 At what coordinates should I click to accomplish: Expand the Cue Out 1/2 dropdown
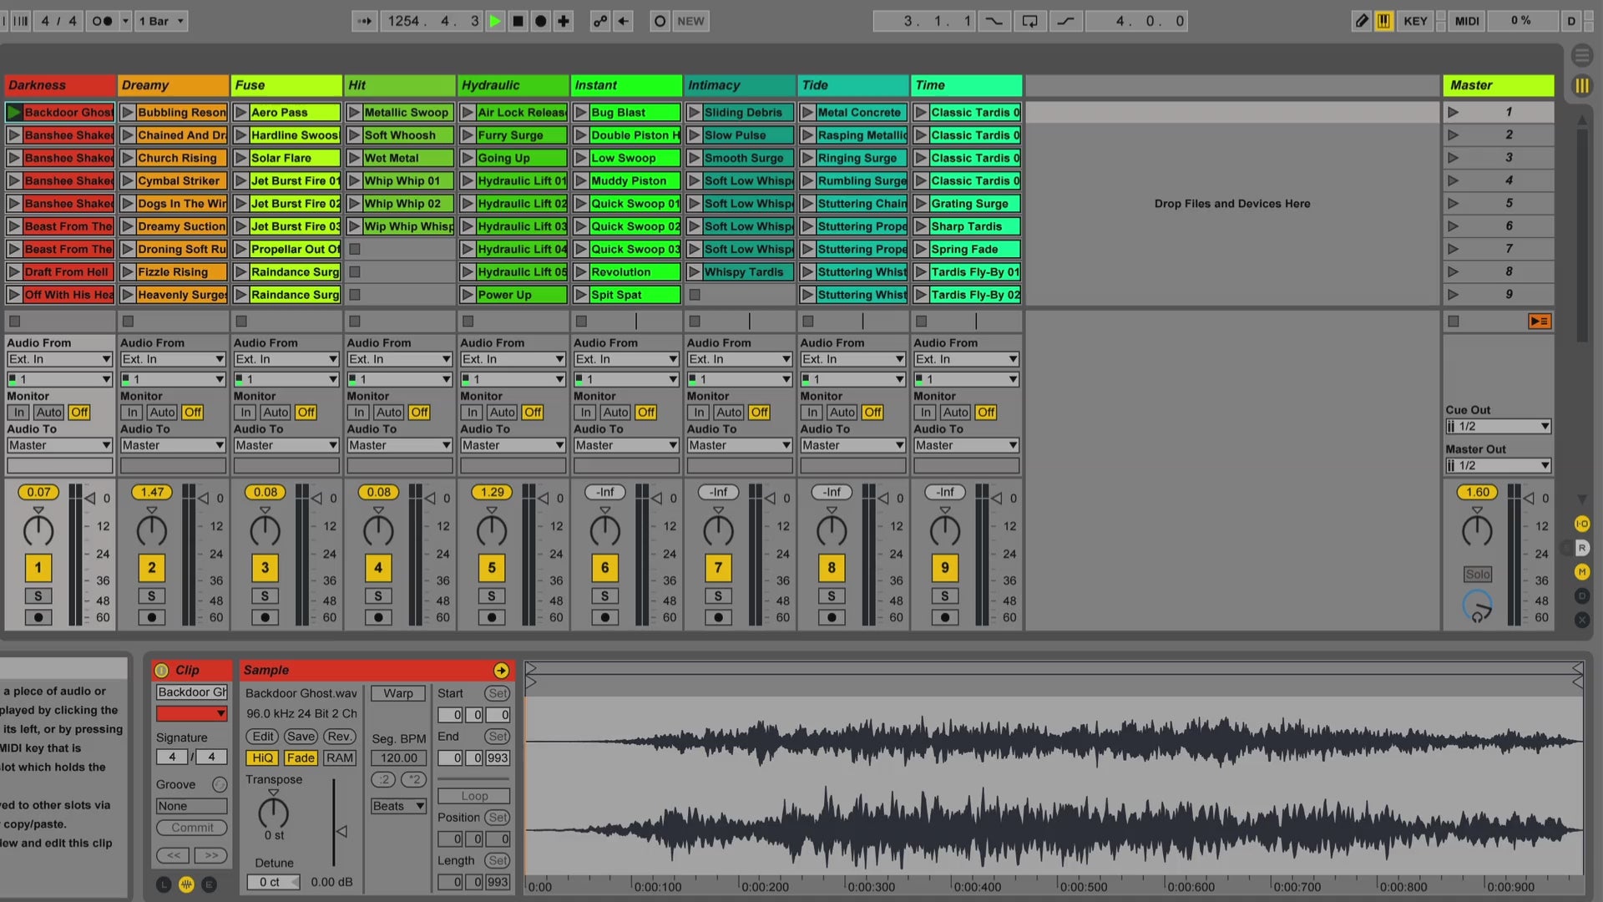pos(1498,427)
